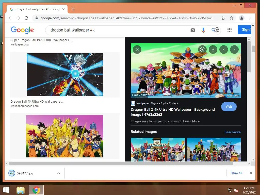Viewport: 260px width, 195px height.
Task: Share this page from the address bar
Action: click(x=223, y=18)
